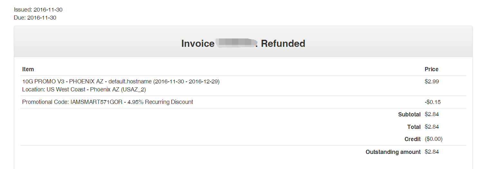Click the Subtotal label

[x=409, y=114]
